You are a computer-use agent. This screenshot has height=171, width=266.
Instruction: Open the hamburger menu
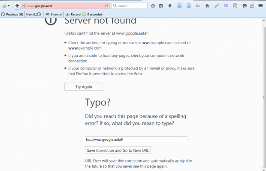(260, 6)
